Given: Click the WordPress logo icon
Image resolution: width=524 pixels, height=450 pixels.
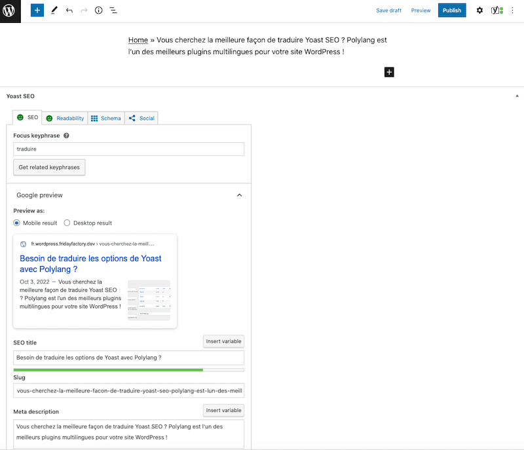Looking at the screenshot, I should click(9, 10).
